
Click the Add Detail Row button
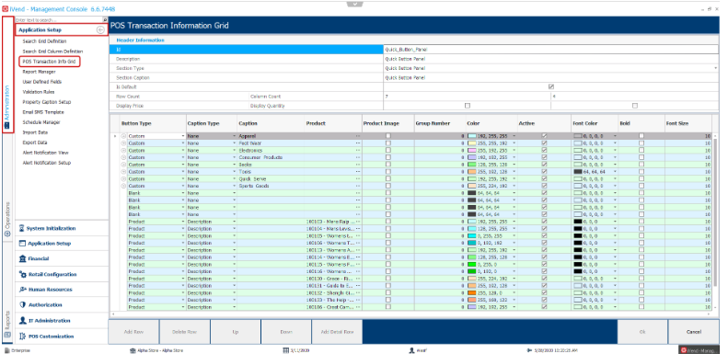click(x=337, y=332)
